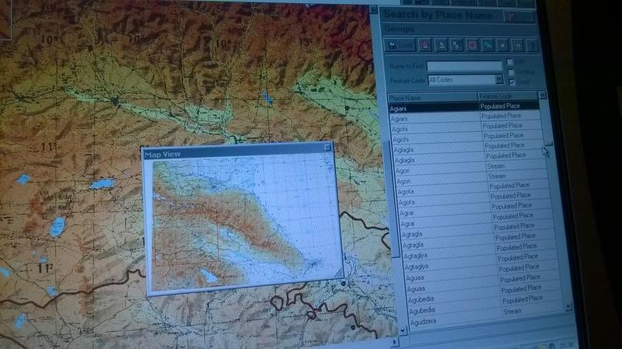Click the Load button in search toolbar
This screenshot has height=349, width=622.
click(x=400, y=45)
